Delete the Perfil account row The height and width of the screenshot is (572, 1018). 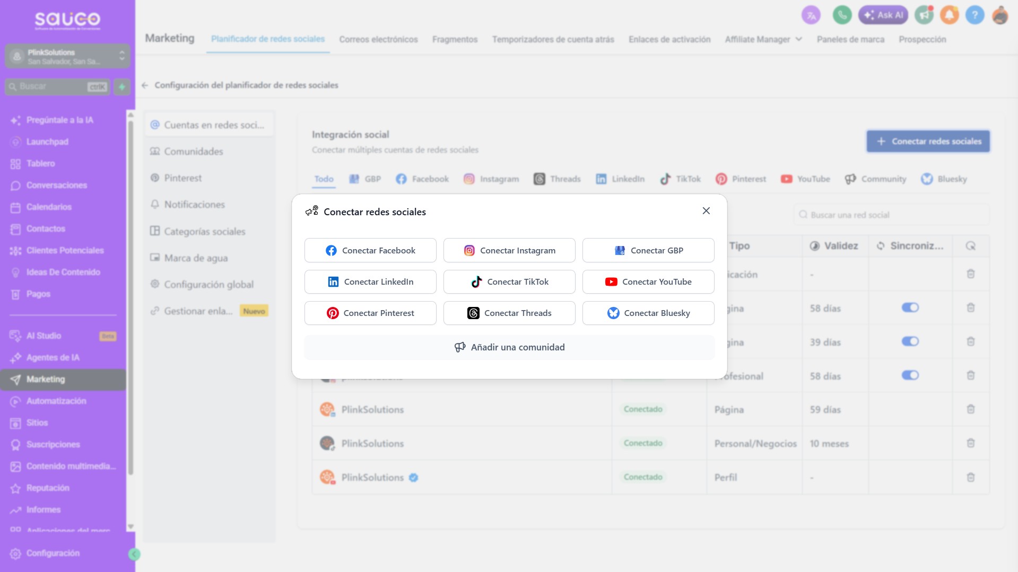pyautogui.click(x=971, y=477)
